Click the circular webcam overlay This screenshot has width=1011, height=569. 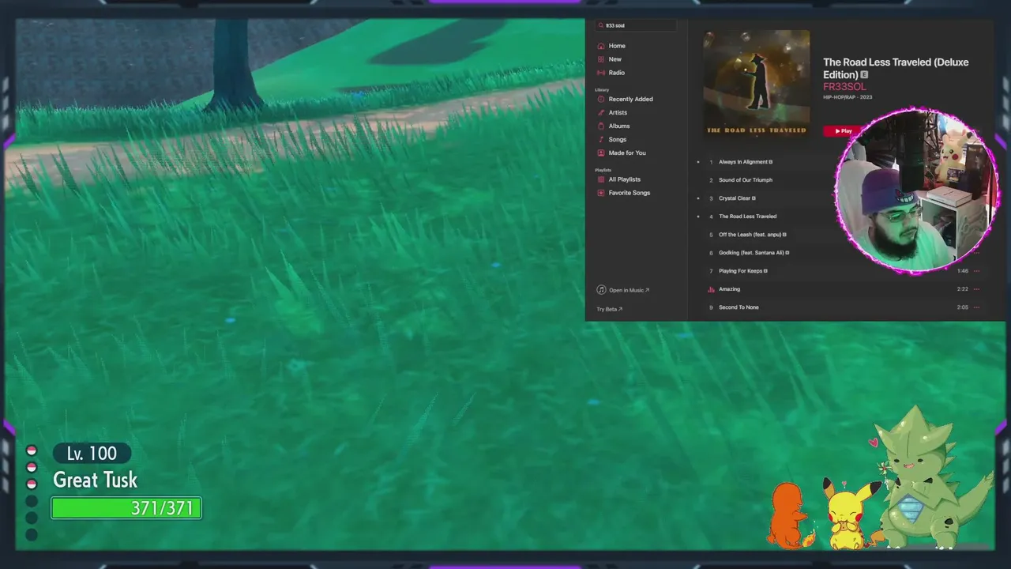917,190
